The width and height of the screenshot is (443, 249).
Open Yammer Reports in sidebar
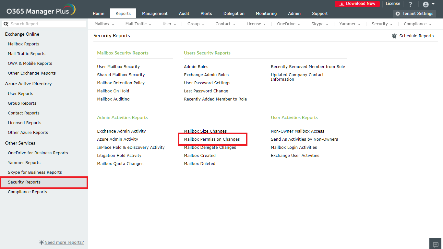coord(24,163)
